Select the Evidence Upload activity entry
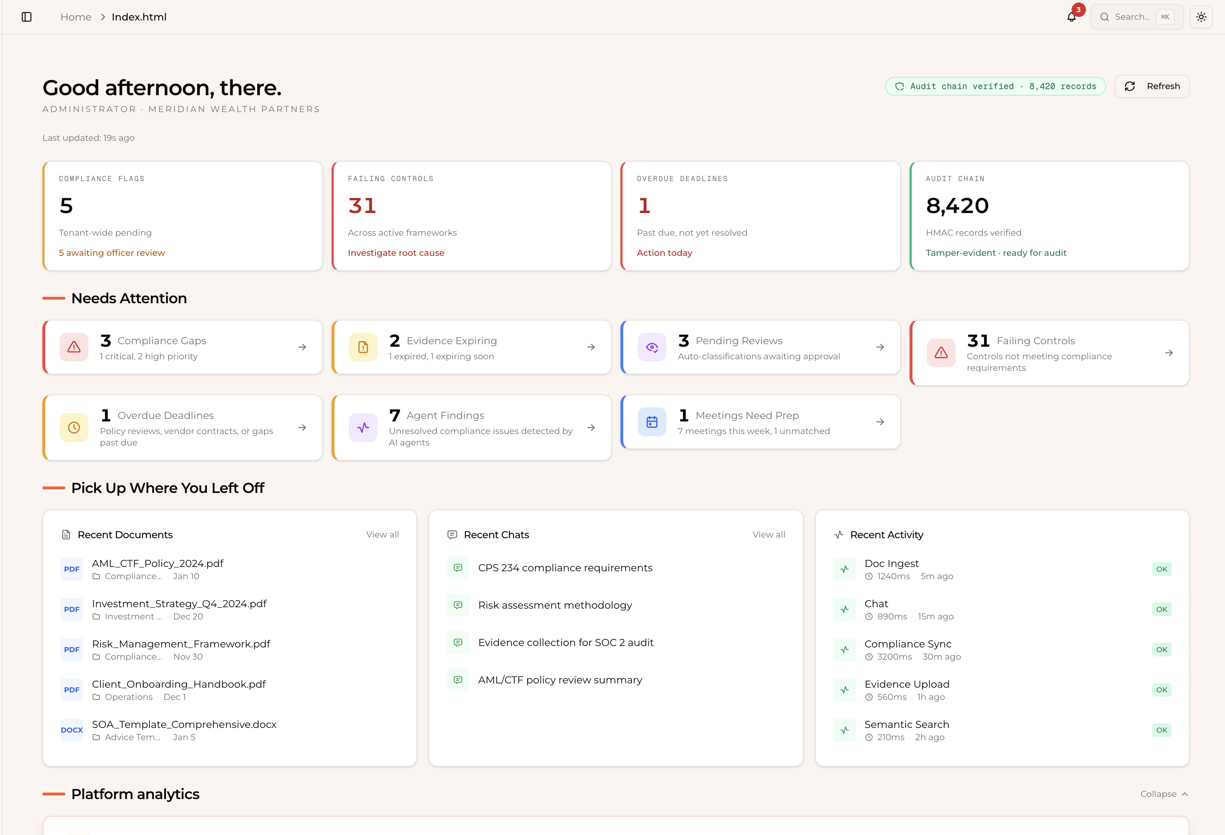Image resolution: width=1225 pixels, height=835 pixels. point(1002,690)
